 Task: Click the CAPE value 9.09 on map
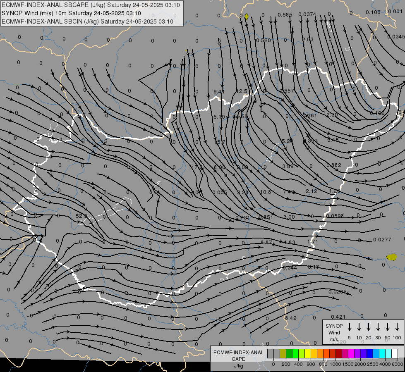click(242, 167)
